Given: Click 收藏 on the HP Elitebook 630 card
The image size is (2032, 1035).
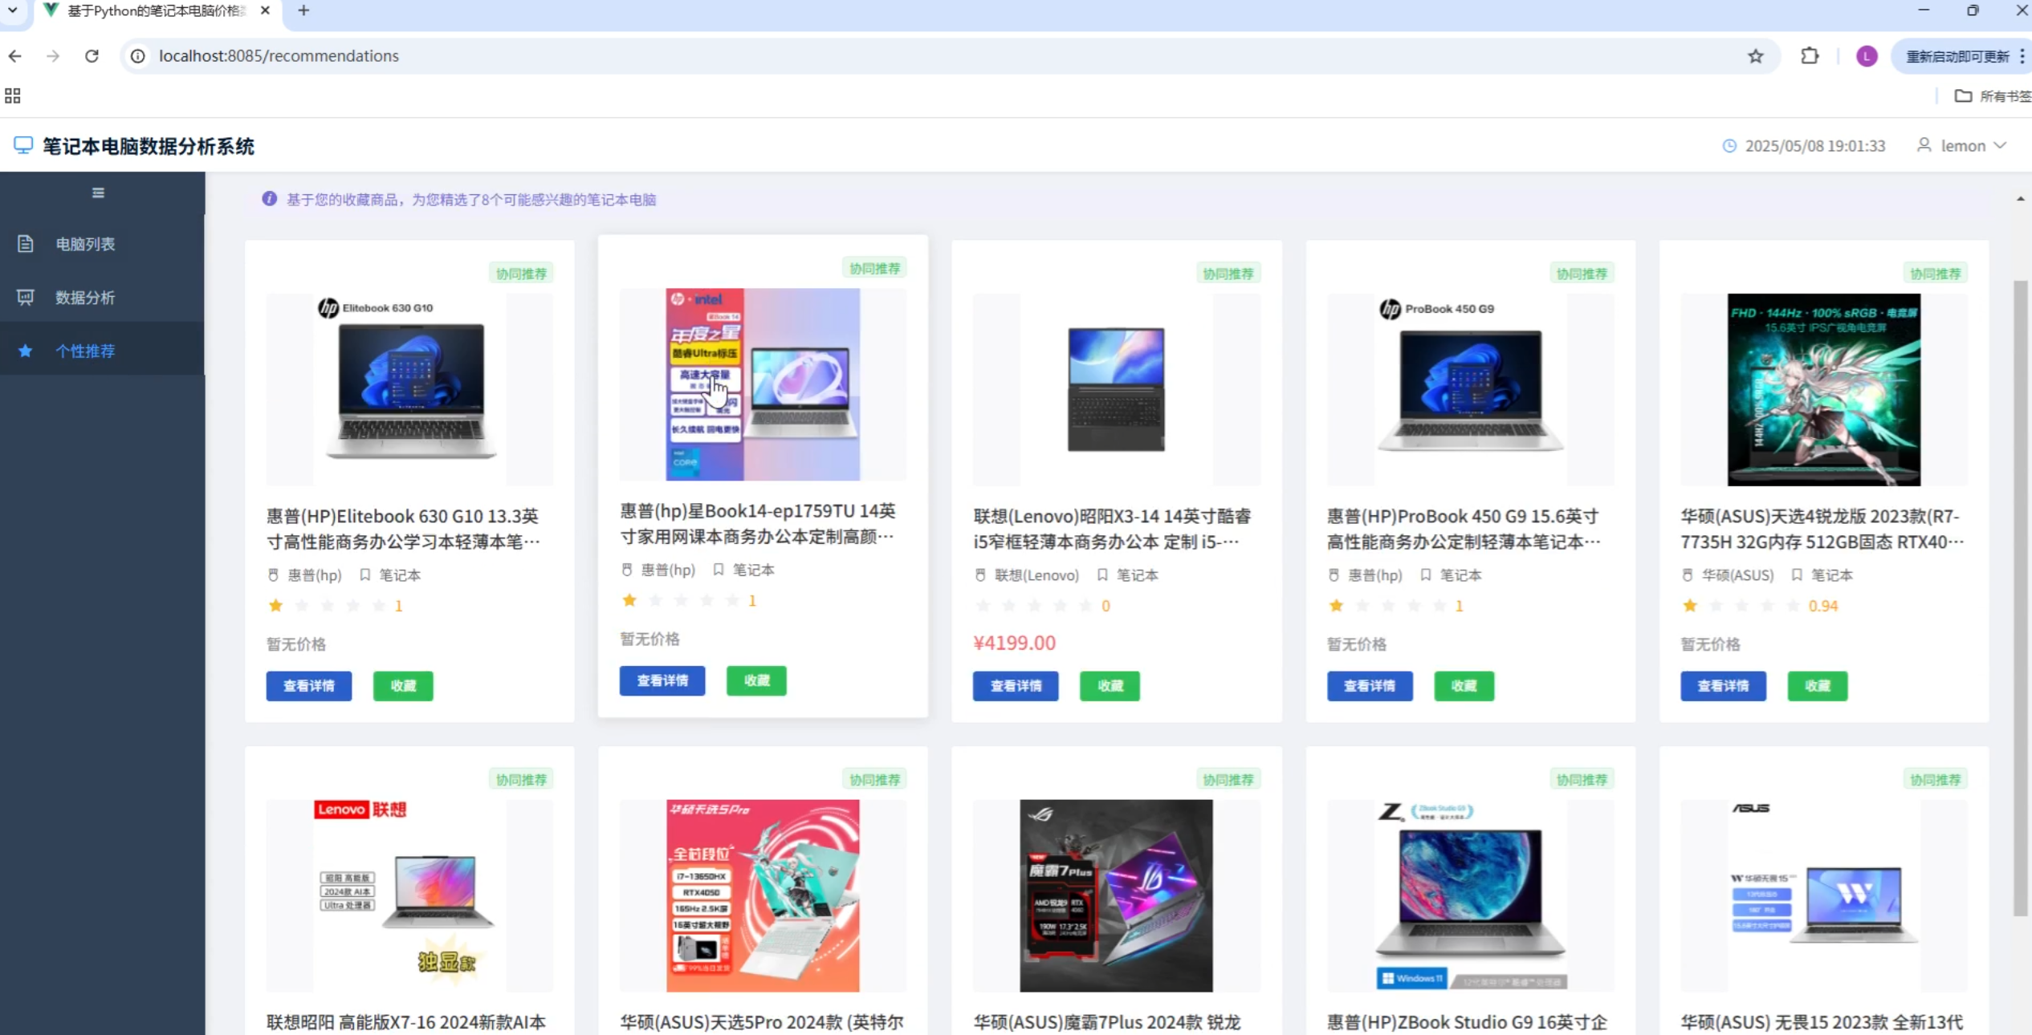Looking at the screenshot, I should [x=403, y=686].
